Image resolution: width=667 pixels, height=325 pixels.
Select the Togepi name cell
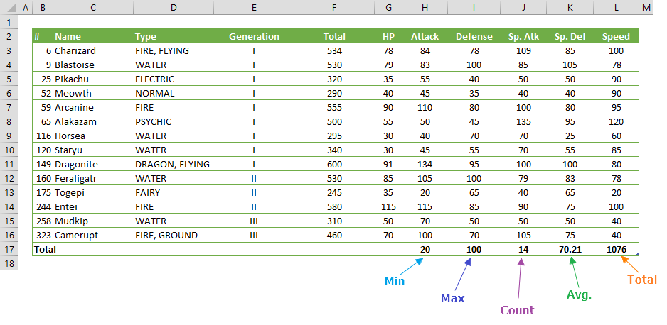click(x=92, y=192)
